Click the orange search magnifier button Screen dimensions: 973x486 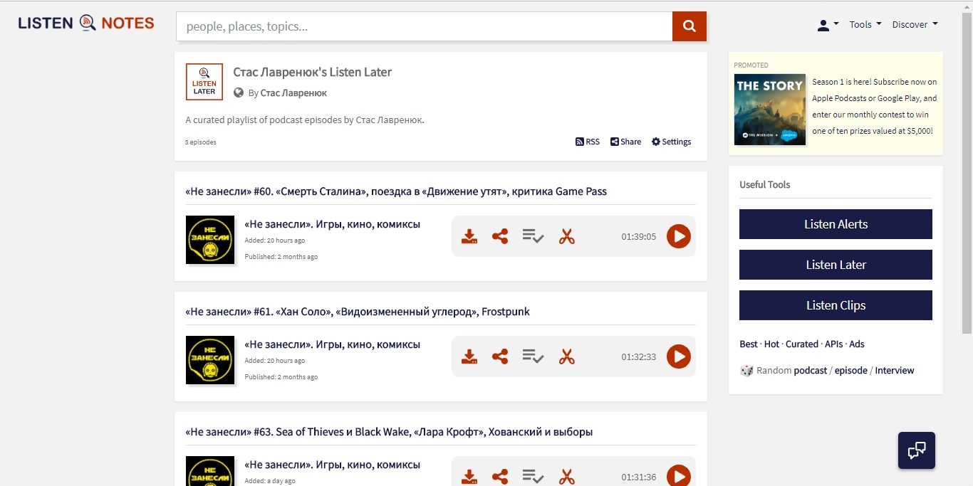click(x=689, y=26)
